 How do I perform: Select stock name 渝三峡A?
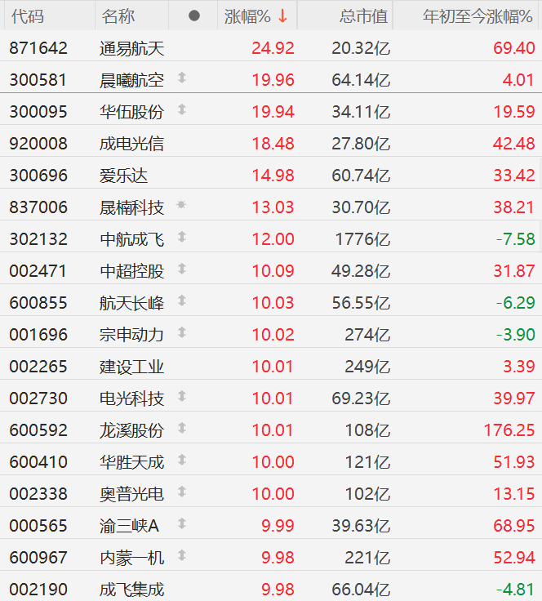[129, 526]
